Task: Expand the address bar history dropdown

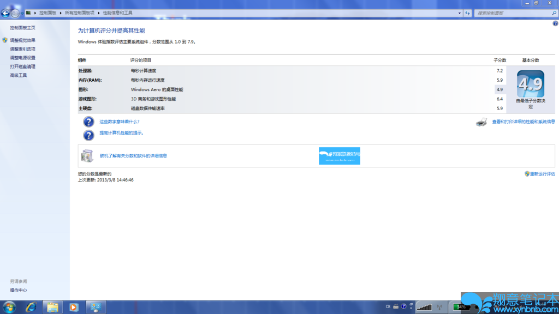Action: click(x=459, y=13)
